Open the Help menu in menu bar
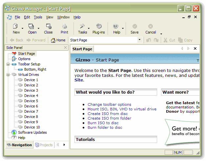The height and width of the screenshot is (161, 206). coord(77,17)
